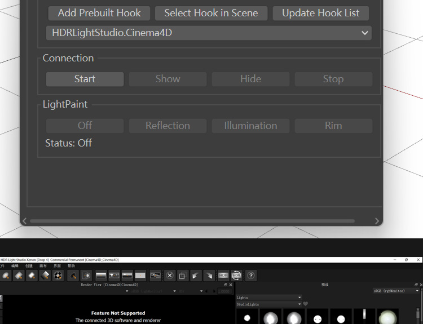Click the horizontal scrollbar in the hook panel
Viewport: 423px width, 324px height.
coord(192,221)
